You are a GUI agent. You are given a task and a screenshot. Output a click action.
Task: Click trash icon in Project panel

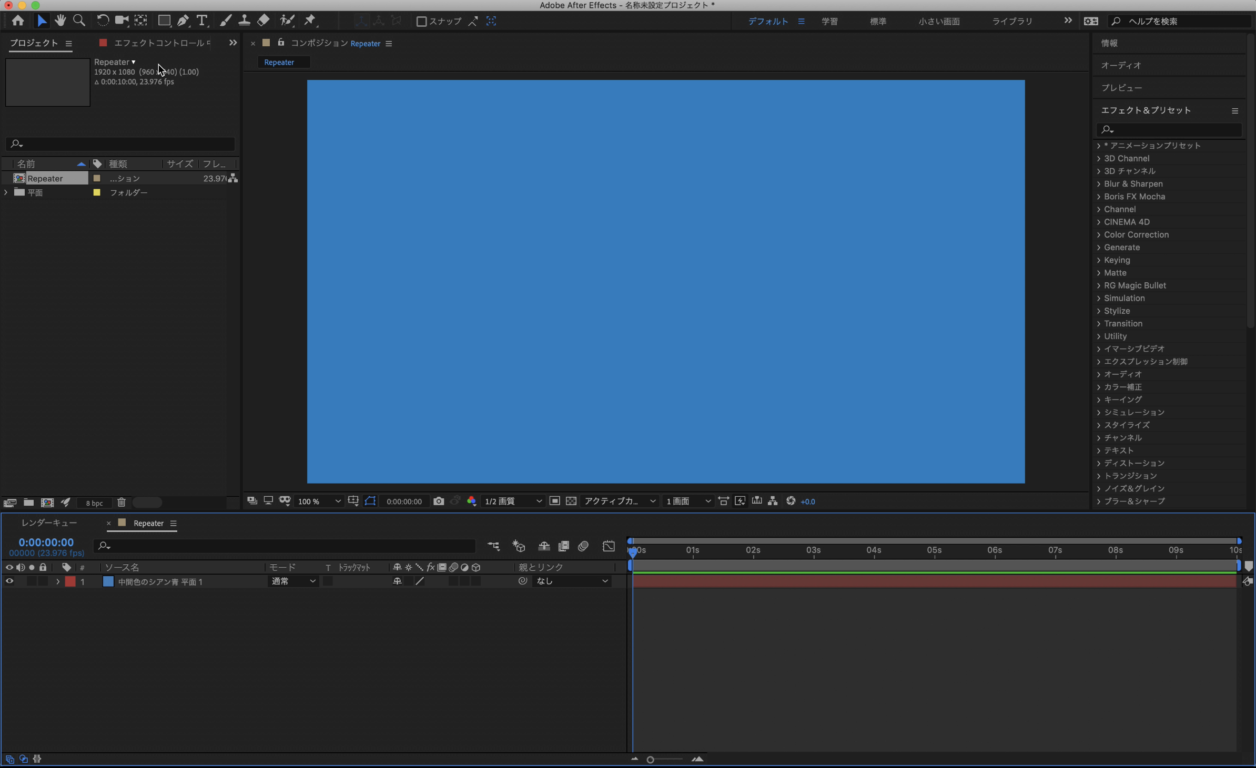[x=121, y=503]
